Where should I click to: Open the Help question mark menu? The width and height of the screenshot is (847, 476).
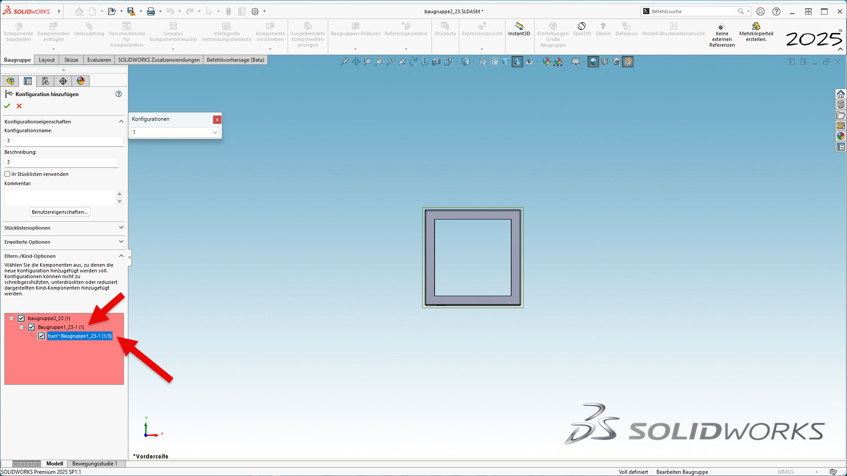[776, 11]
